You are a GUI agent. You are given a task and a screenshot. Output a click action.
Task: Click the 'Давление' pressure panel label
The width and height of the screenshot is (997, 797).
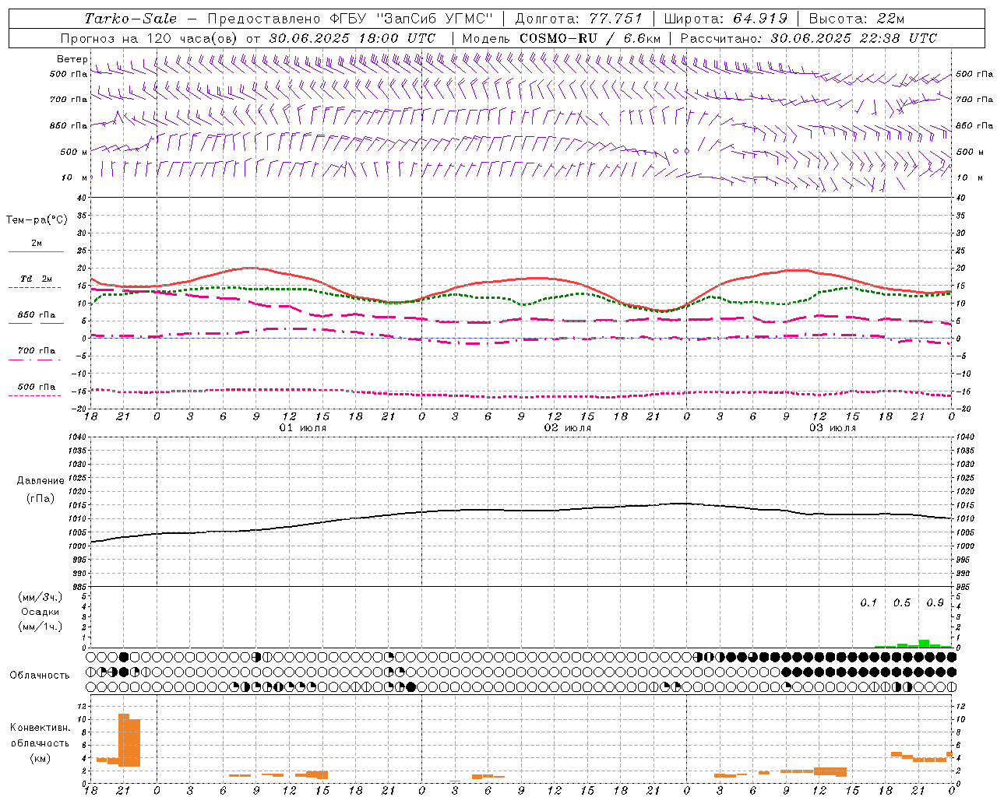point(41,481)
